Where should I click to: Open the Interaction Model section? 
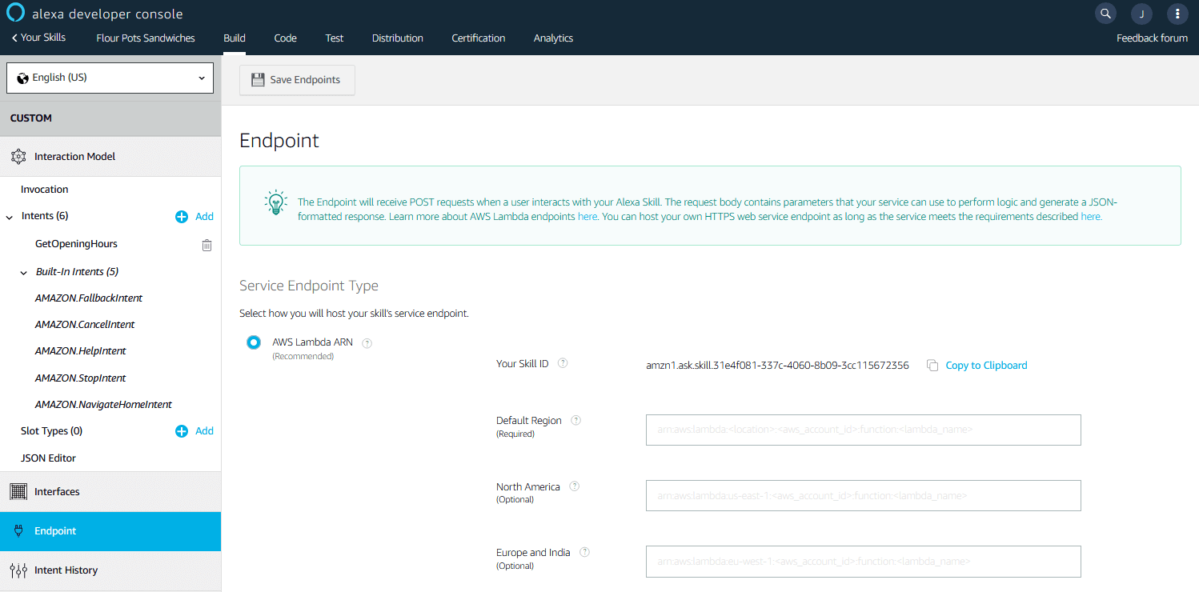110,157
